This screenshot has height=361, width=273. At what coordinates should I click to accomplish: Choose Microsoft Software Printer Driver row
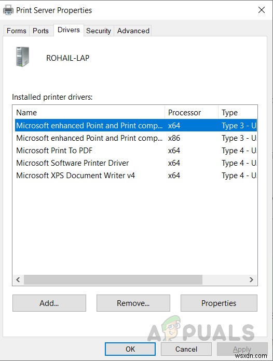tap(135, 163)
